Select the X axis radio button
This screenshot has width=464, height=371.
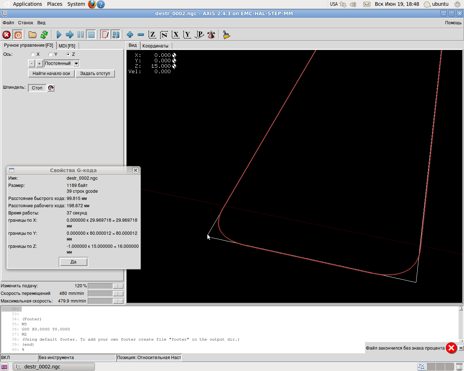pyautogui.click(x=33, y=54)
